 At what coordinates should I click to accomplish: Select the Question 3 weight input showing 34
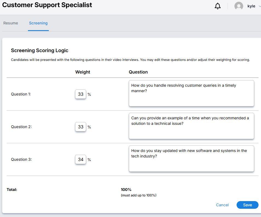tap(81, 159)
